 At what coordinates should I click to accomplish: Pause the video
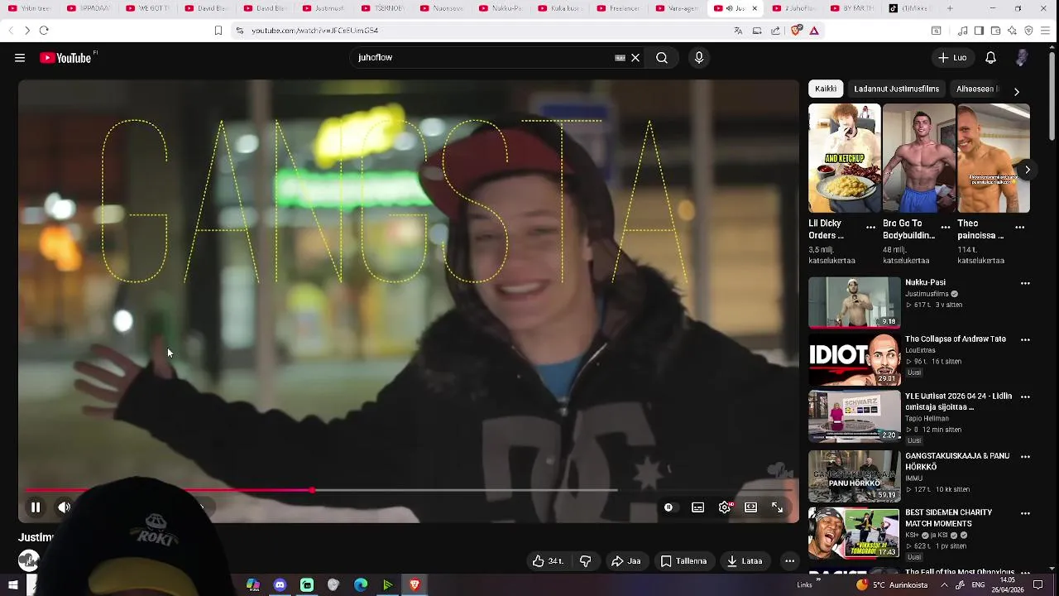(x=36, y=507)
